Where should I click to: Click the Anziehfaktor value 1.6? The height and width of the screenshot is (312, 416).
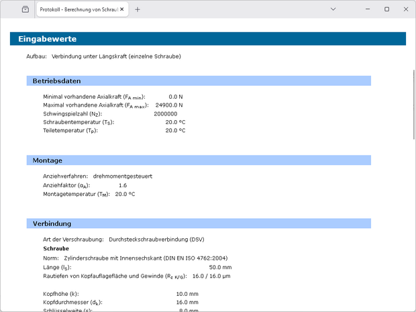tap(122, 185)
